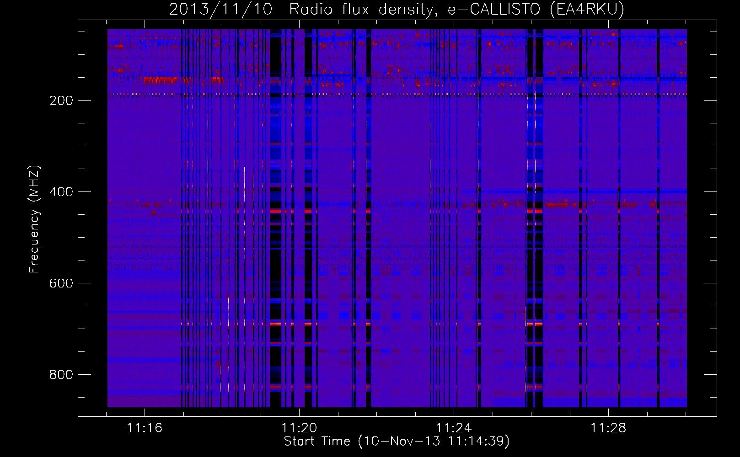Click the 'Start Time (10-Nov-13 11:14:39)' axis label
Viewport: 740px width, 457px height.
coord(397,441)
